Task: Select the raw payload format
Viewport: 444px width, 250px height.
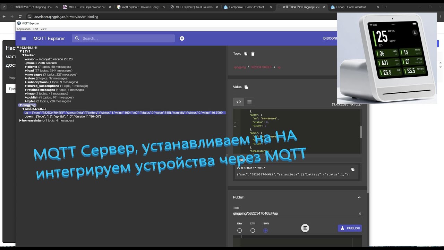Action: point(240,231)
